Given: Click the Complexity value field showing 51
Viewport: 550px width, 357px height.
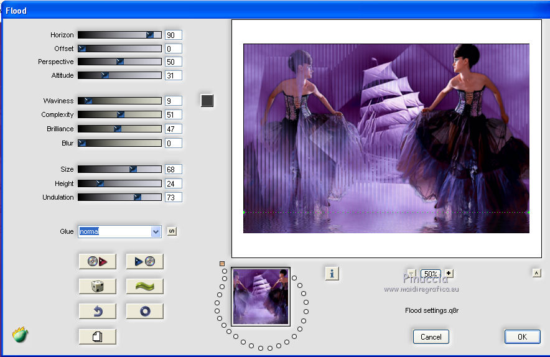Looking at the screenshot, I should coord(174,114).
